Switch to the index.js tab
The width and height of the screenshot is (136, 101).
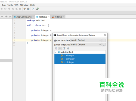58,17
